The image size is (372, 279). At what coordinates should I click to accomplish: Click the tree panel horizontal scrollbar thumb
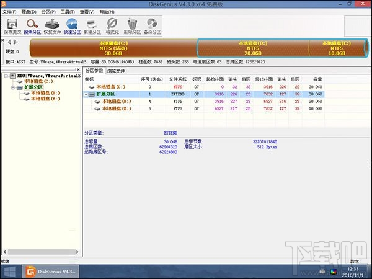(x=42, y=252)
